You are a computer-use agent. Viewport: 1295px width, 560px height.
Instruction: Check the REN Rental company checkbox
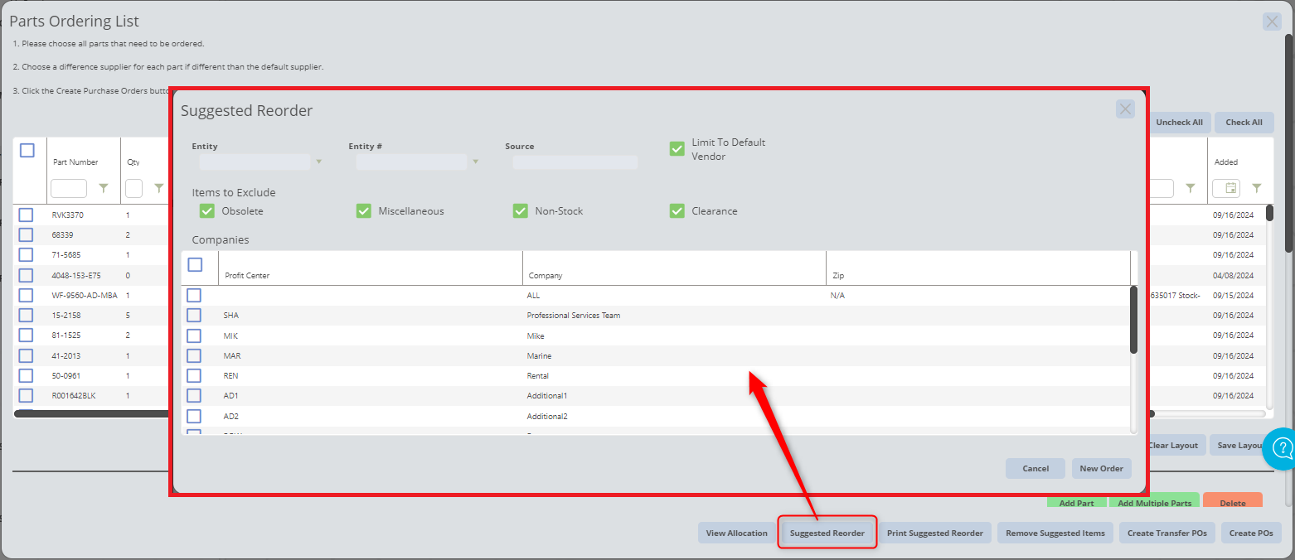click(x=194, y=376)
